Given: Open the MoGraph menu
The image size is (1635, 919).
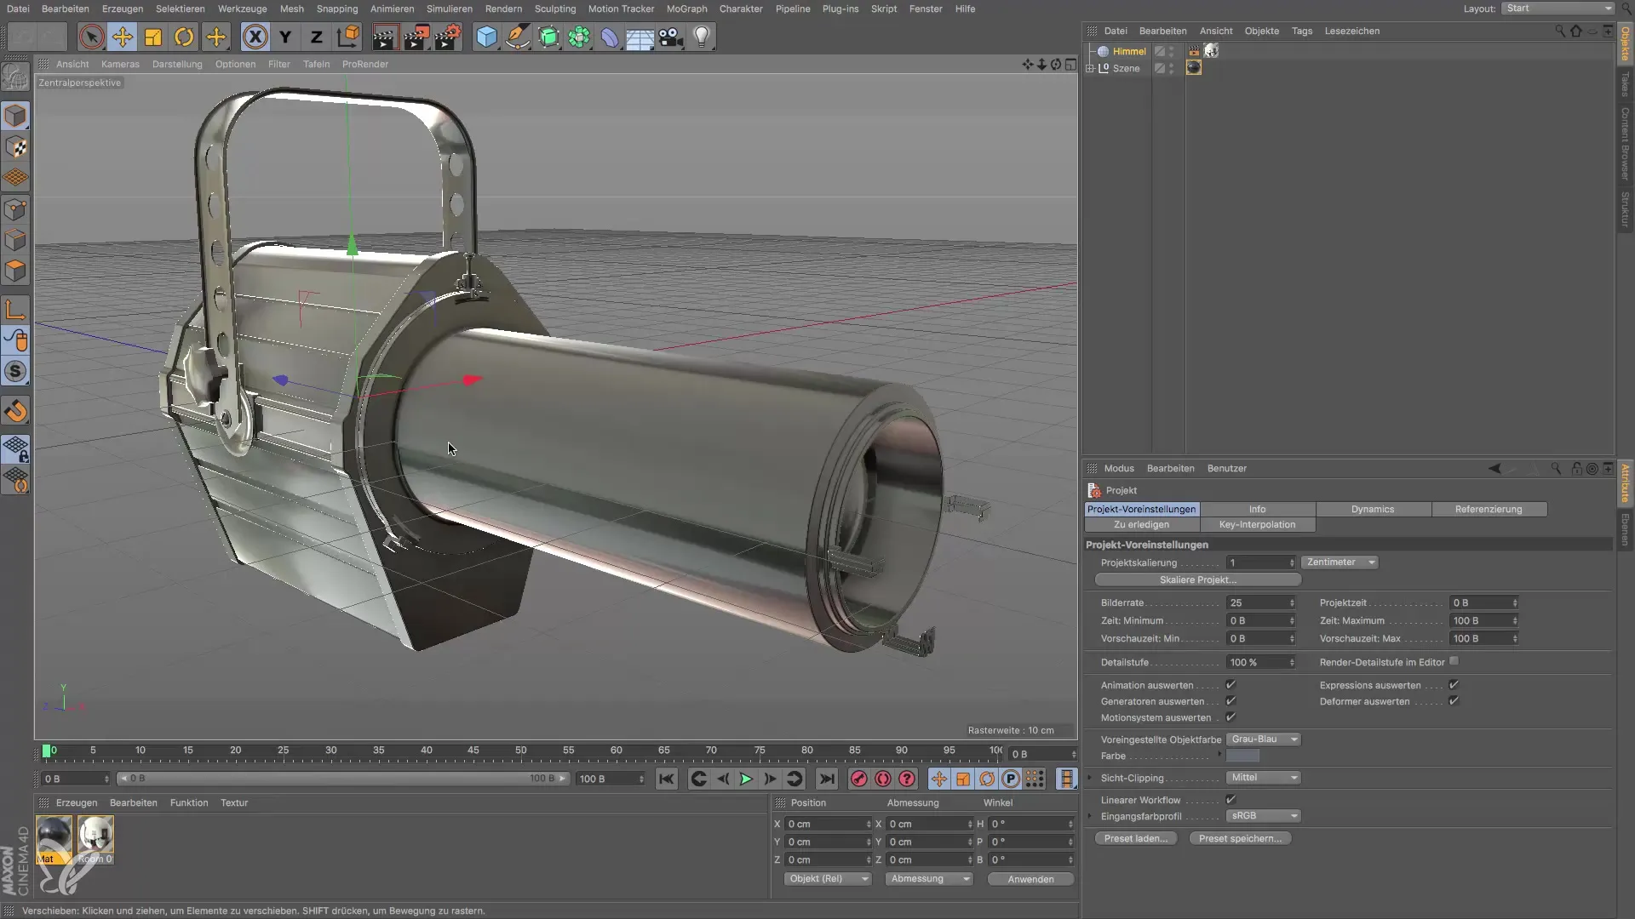Looking at the screenshot, I should 686,9.
